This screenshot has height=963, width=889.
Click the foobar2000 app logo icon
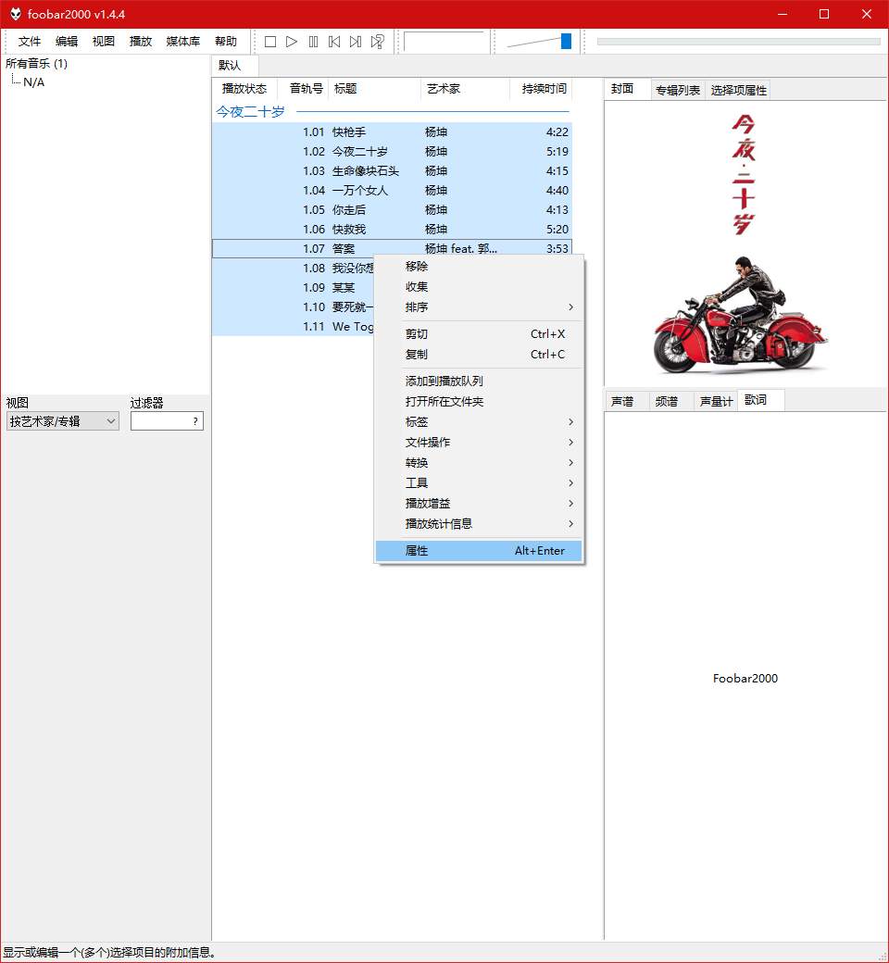(15, 14)
